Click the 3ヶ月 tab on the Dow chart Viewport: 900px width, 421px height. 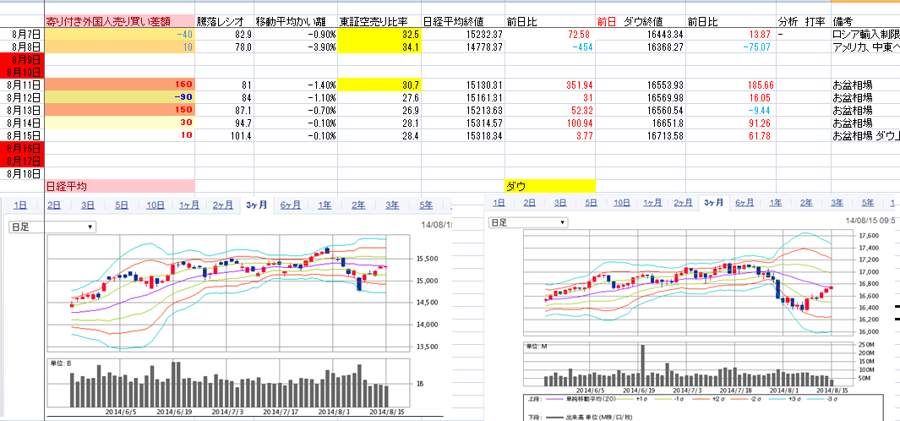712,203
